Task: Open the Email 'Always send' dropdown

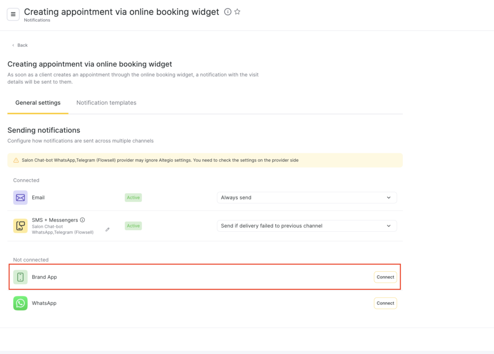Action: pyautogui.click(x=306, y=197)
